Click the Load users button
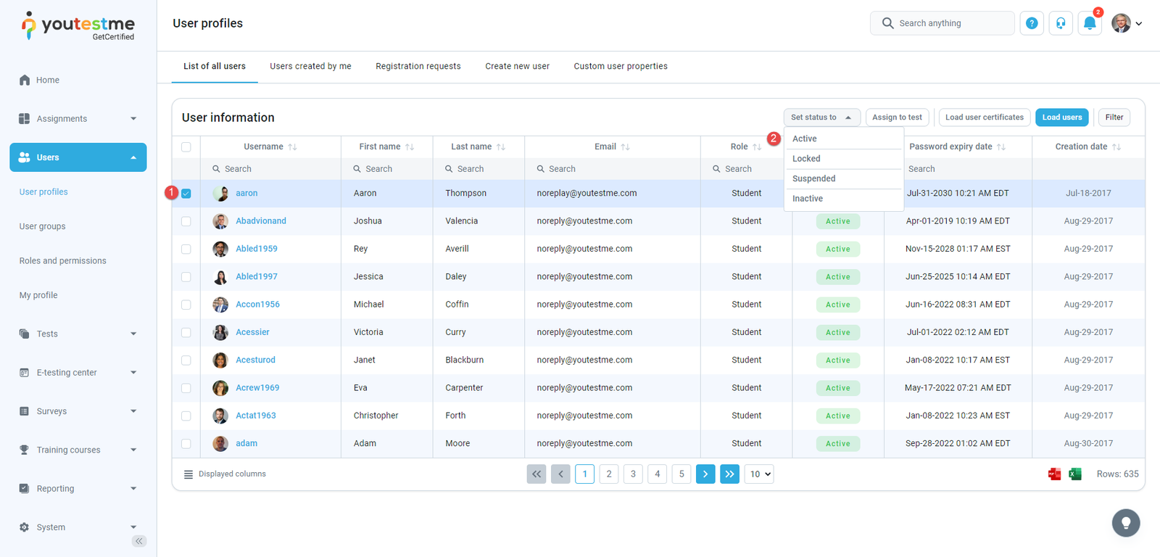The image size is (1160, 557). click(1061, 117)
